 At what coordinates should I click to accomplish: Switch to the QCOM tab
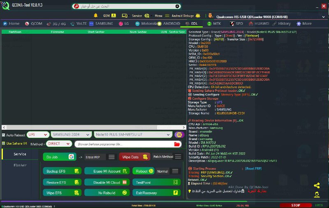tap(34, 23)
